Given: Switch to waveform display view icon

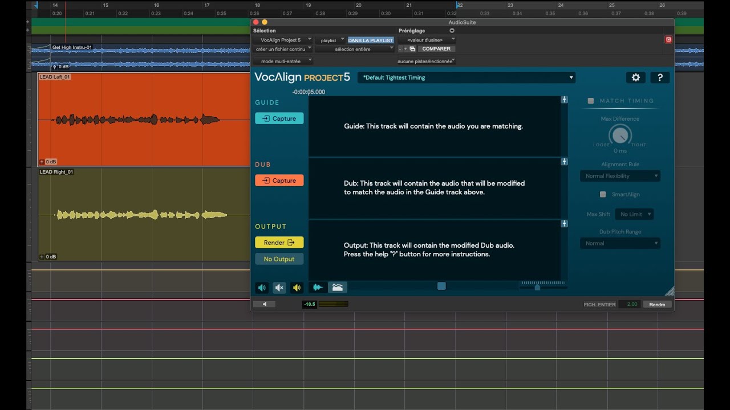Looking at the screenshot, I should click(318, 288).
